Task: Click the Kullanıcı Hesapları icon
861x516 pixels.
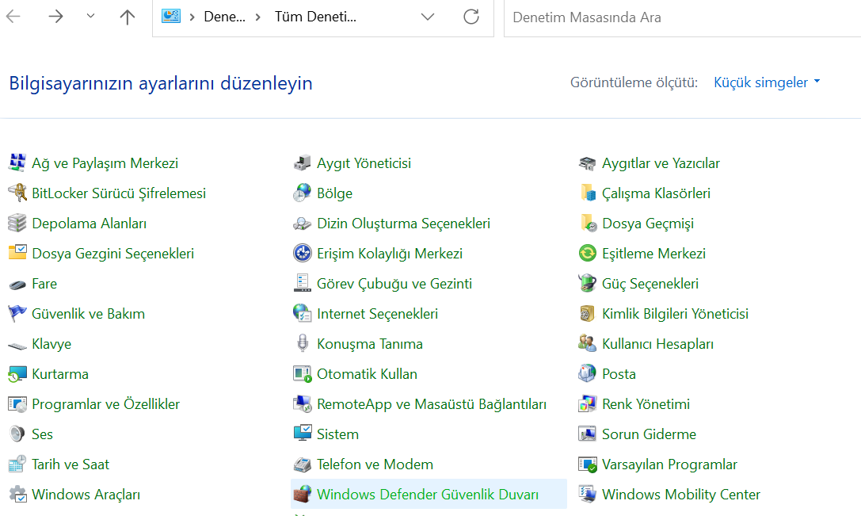Action: [x=587, y=344]
